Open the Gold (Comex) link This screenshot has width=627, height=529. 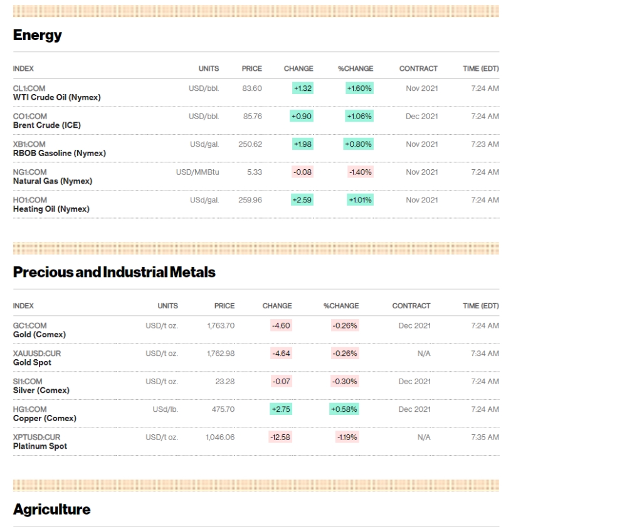tap(40, 335)
